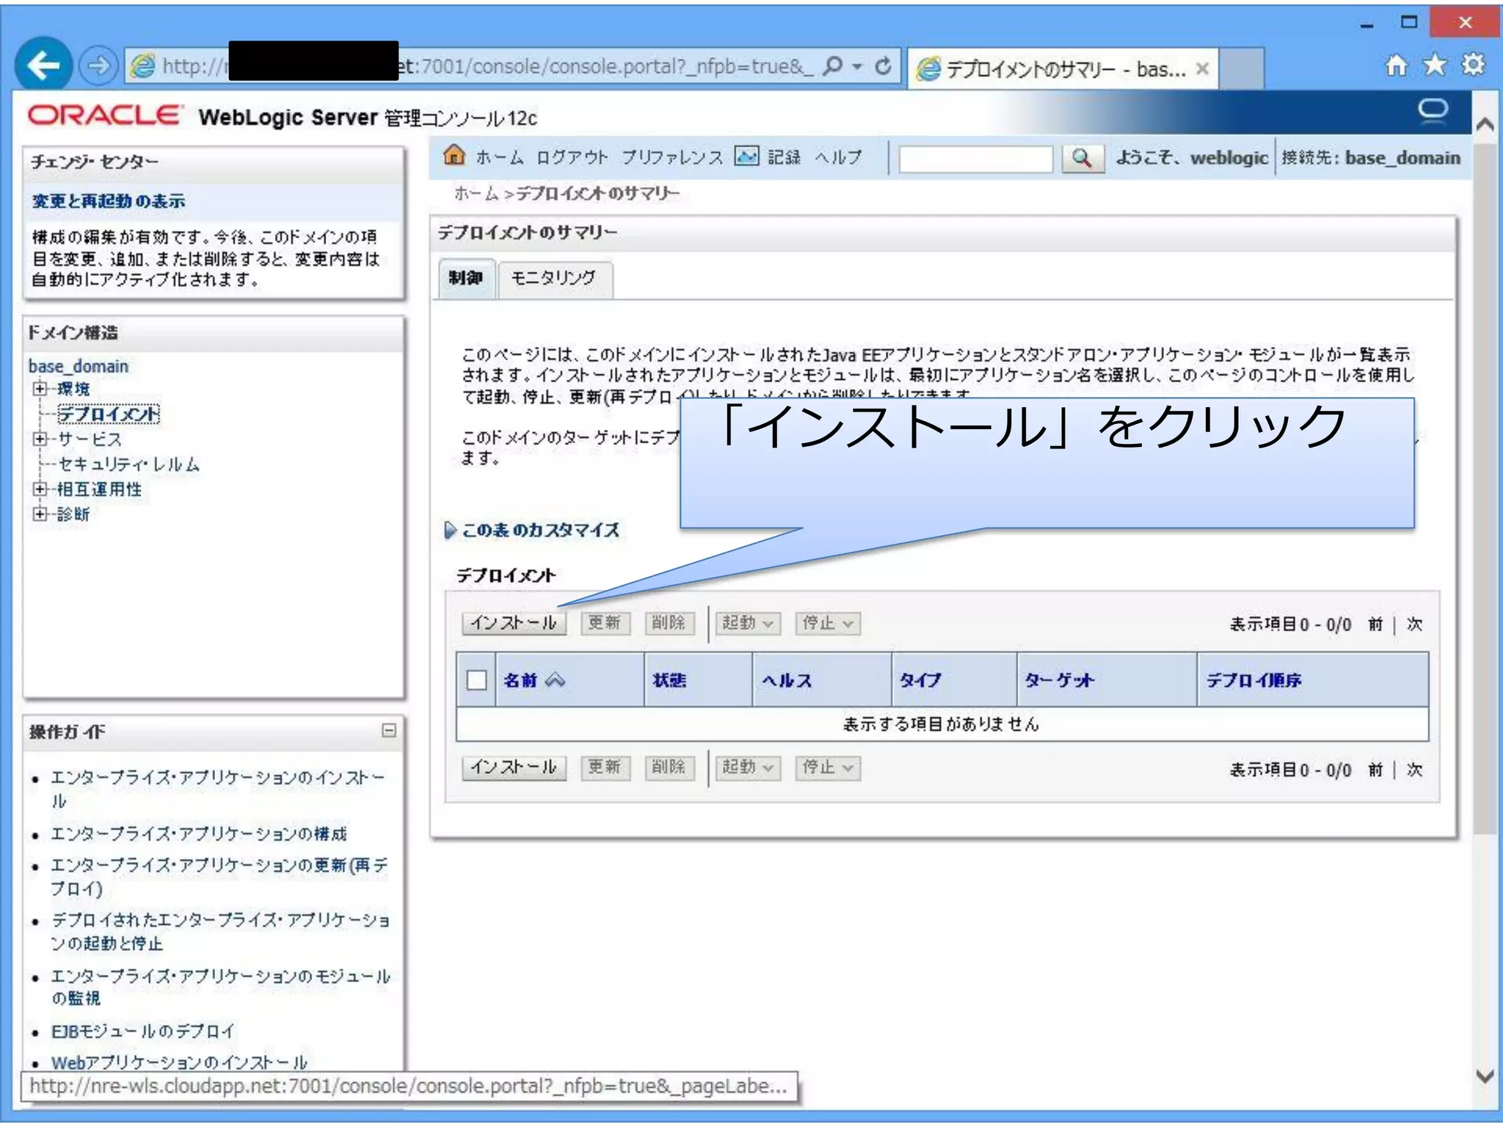The image size is (1503, 1127).
Task: Click the browser forward arrow button
Action: click(98, 66)
